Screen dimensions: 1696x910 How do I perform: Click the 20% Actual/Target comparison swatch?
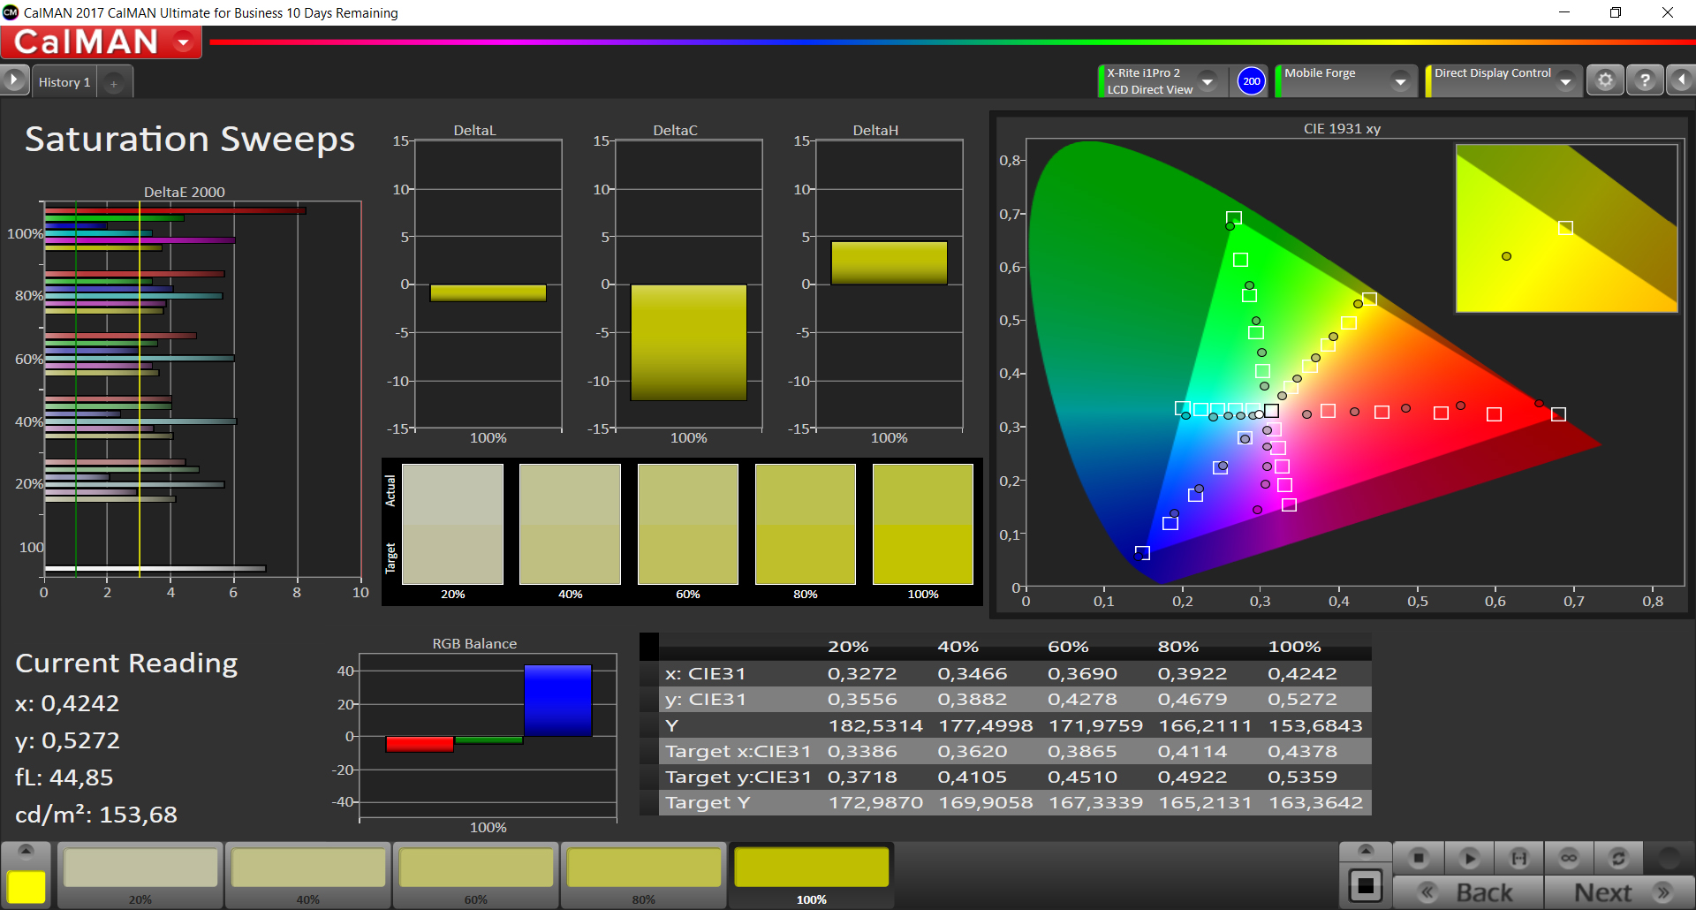[x=452, y=524]
